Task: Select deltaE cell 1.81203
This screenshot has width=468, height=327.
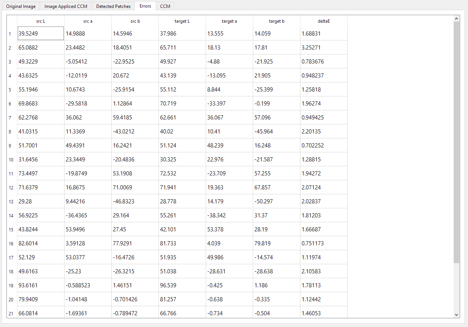Action: coord(324,215)
